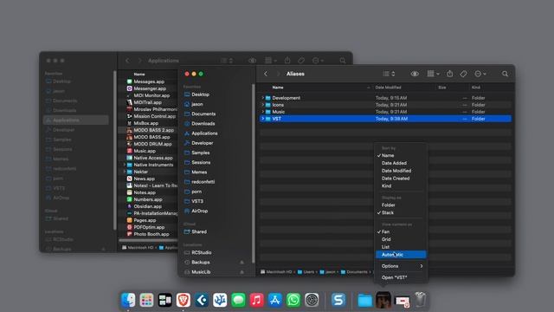Open Options submenu arrow

422,266
